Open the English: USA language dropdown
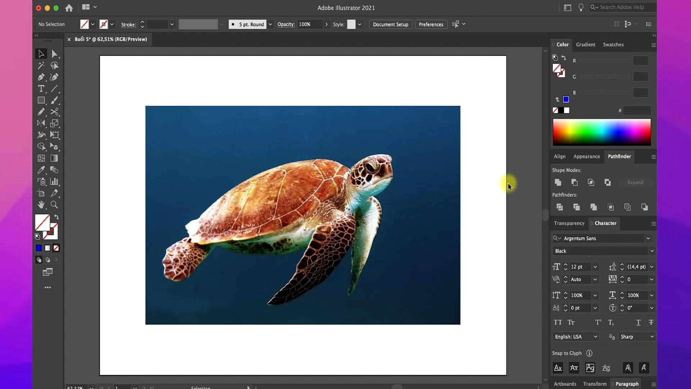 click(576, 337)
